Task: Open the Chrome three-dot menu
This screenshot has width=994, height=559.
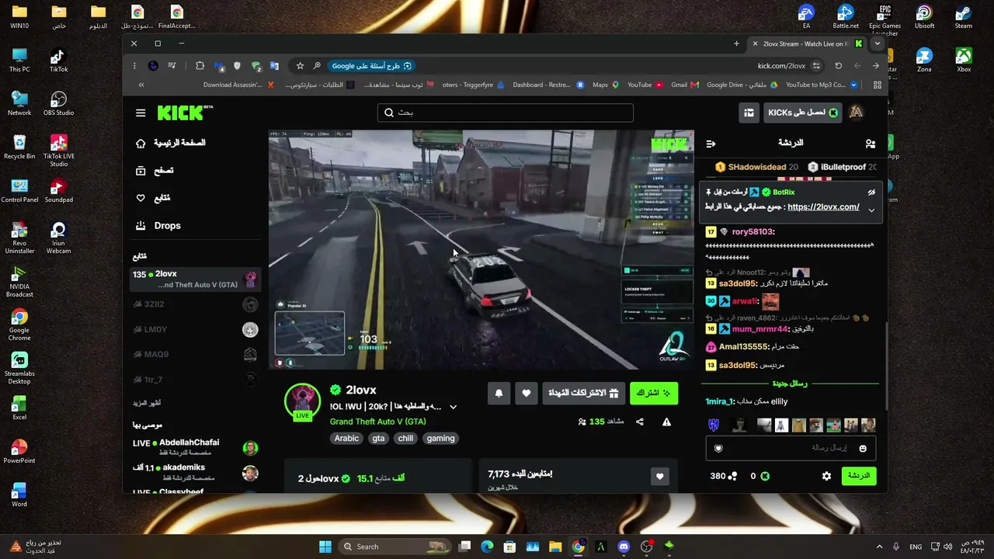Action: (134, 66)
